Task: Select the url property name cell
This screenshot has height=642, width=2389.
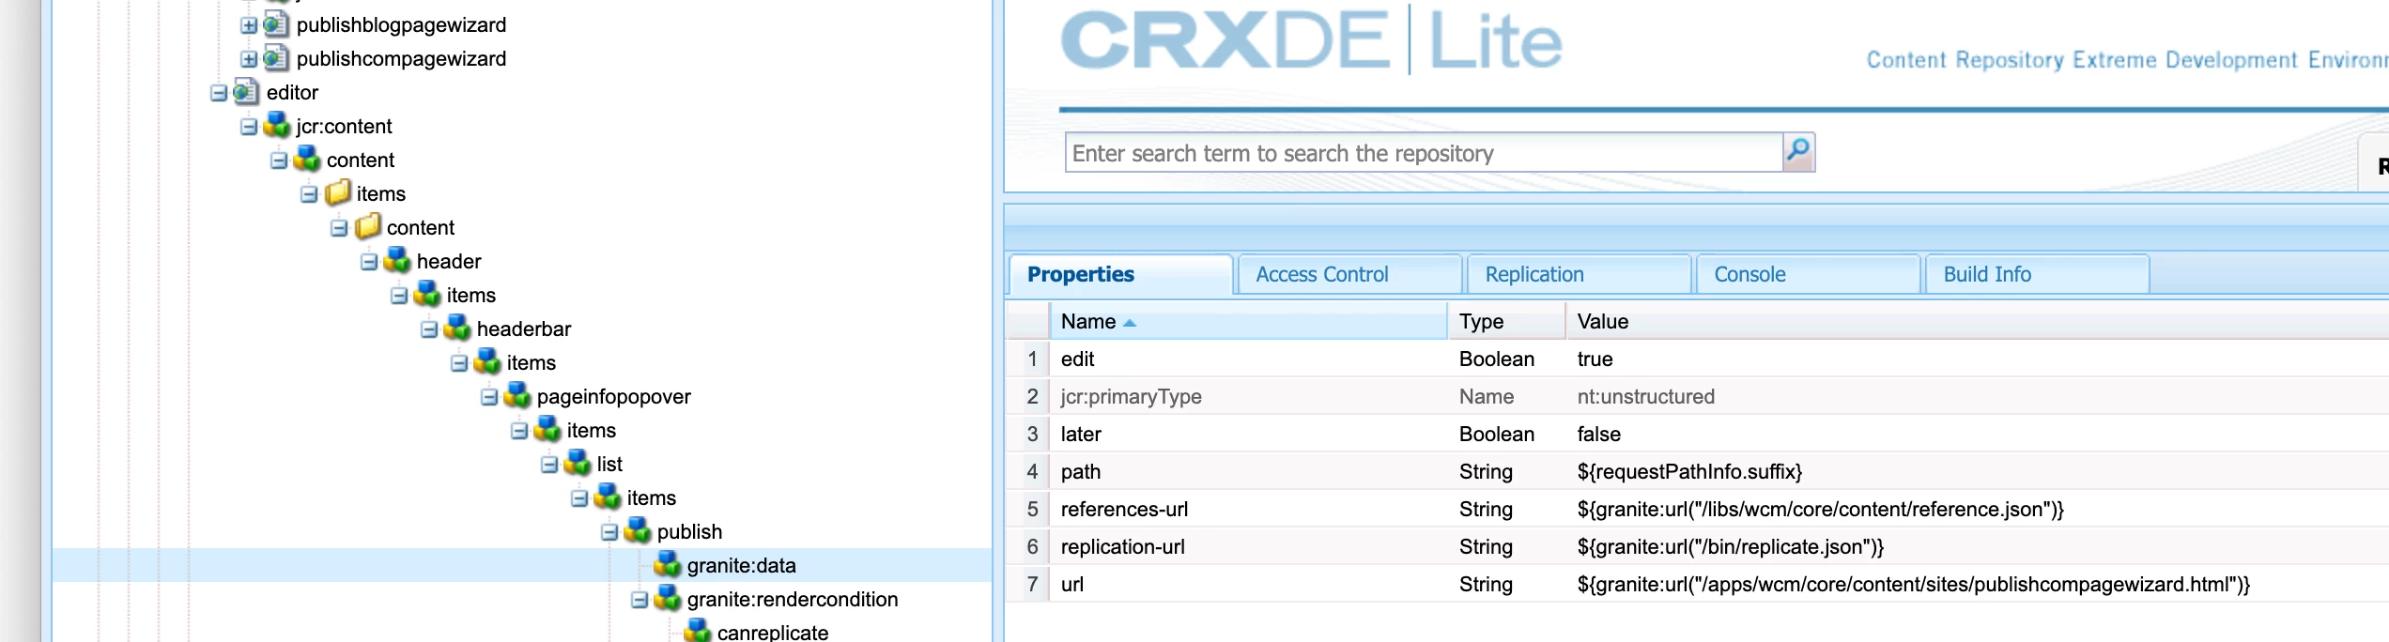Action: point(1248,584)
